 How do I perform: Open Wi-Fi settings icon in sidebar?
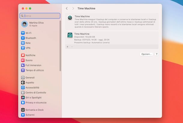pyautogui.click(x=23, y=33)
